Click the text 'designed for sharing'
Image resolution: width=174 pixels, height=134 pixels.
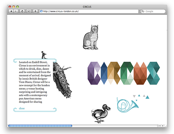[x=30, y=102]
